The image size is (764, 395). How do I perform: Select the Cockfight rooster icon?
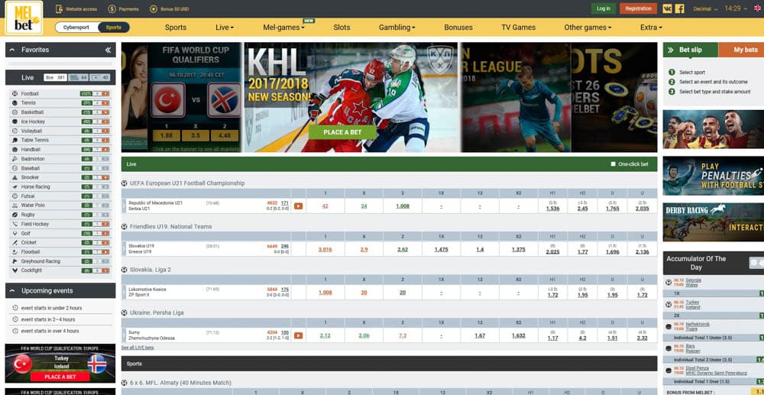point(15,270)
